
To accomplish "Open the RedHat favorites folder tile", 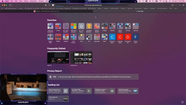I will tap(58, 37).
